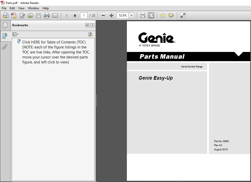Image resolution: width=251 pixels, height=182 pixels.
Task: Add a sticky note comment
Action: [163, 15]
